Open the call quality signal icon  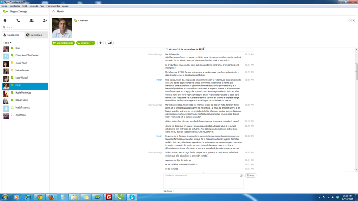point(109,43)
